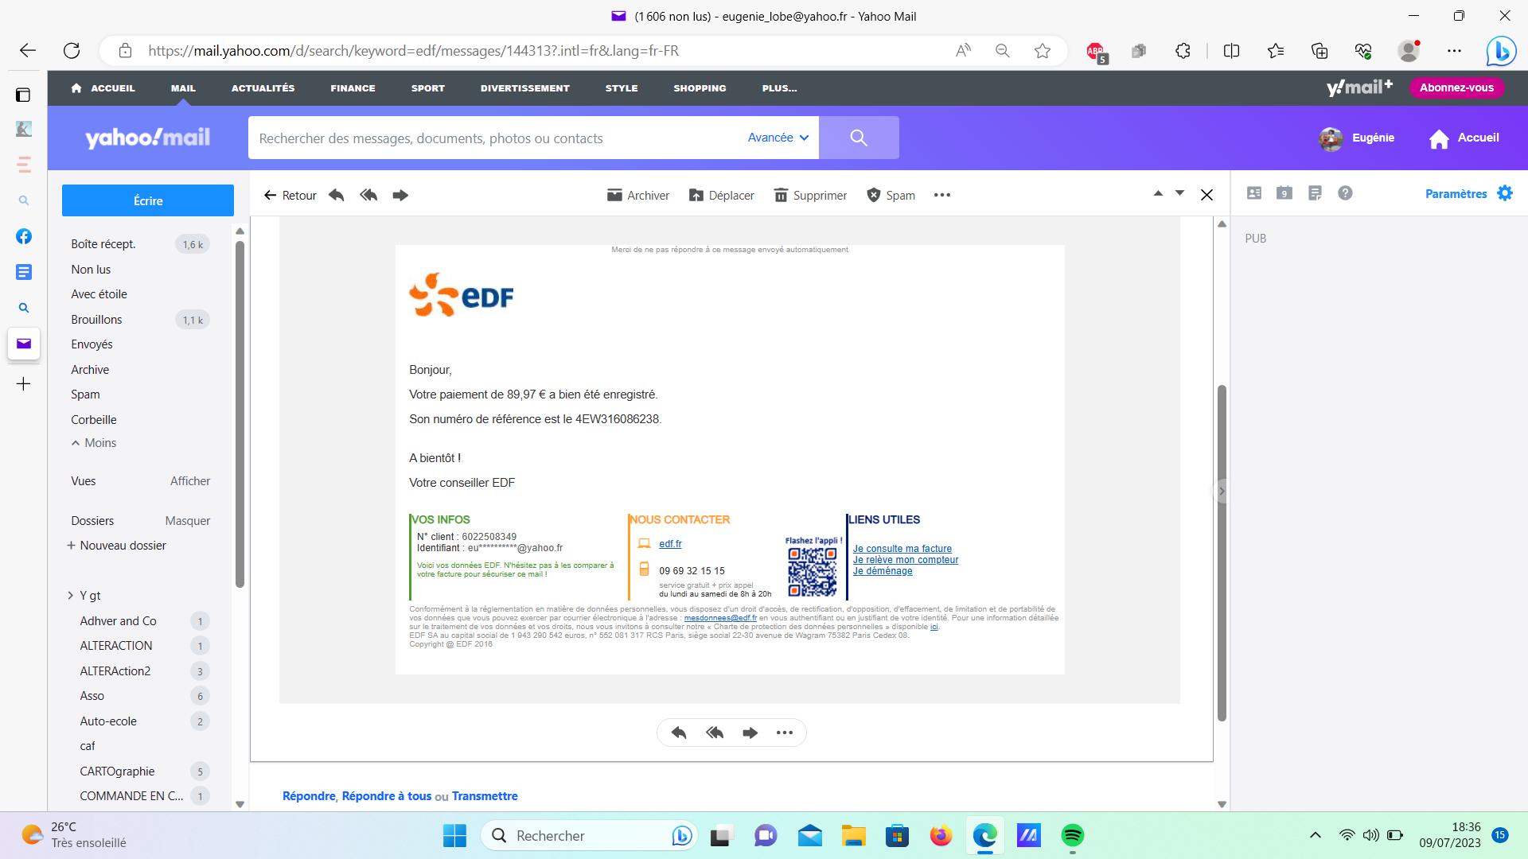Archive the EDF email
The height and width of the screenshot is (859, 1528).
pyautogui.click(x=637, y=195)
